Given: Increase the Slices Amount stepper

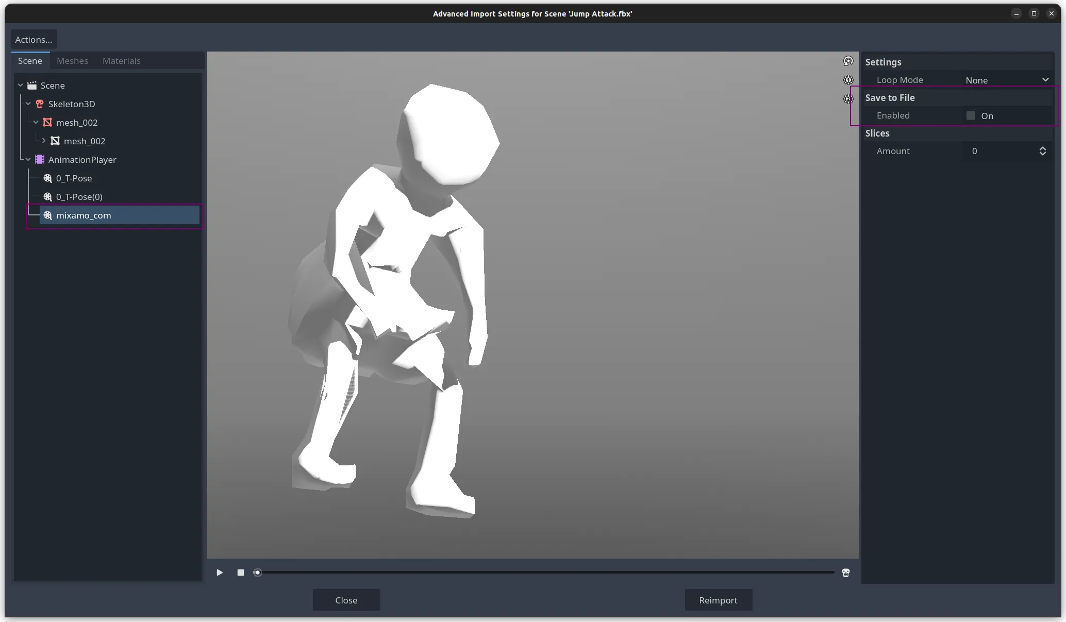Looking at the screenshot, I should point(1042,148).
